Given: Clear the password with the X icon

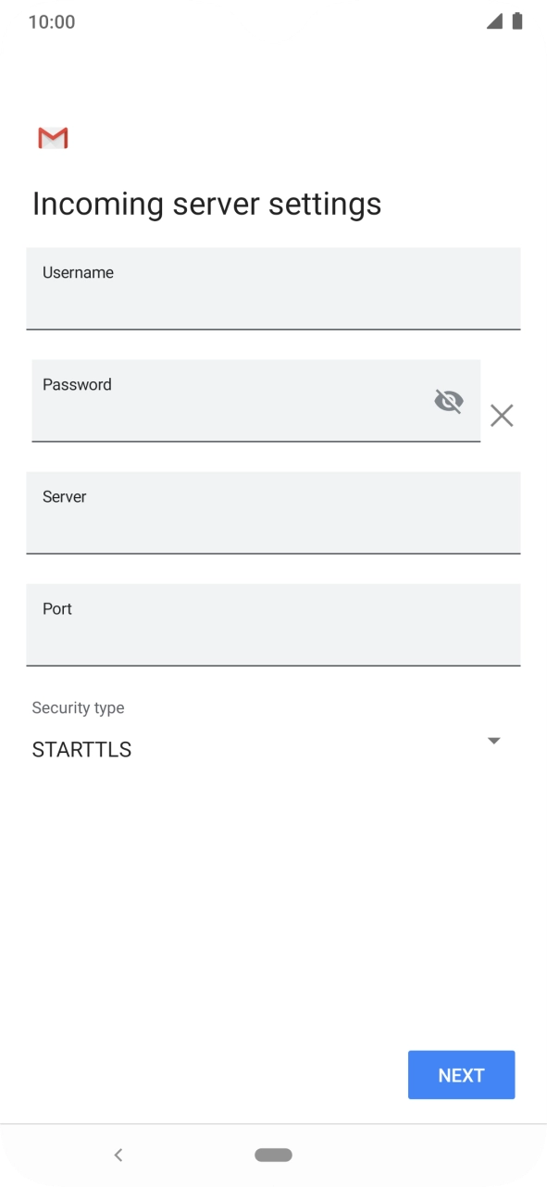Looking at the screenshot, I should (502, 416).
